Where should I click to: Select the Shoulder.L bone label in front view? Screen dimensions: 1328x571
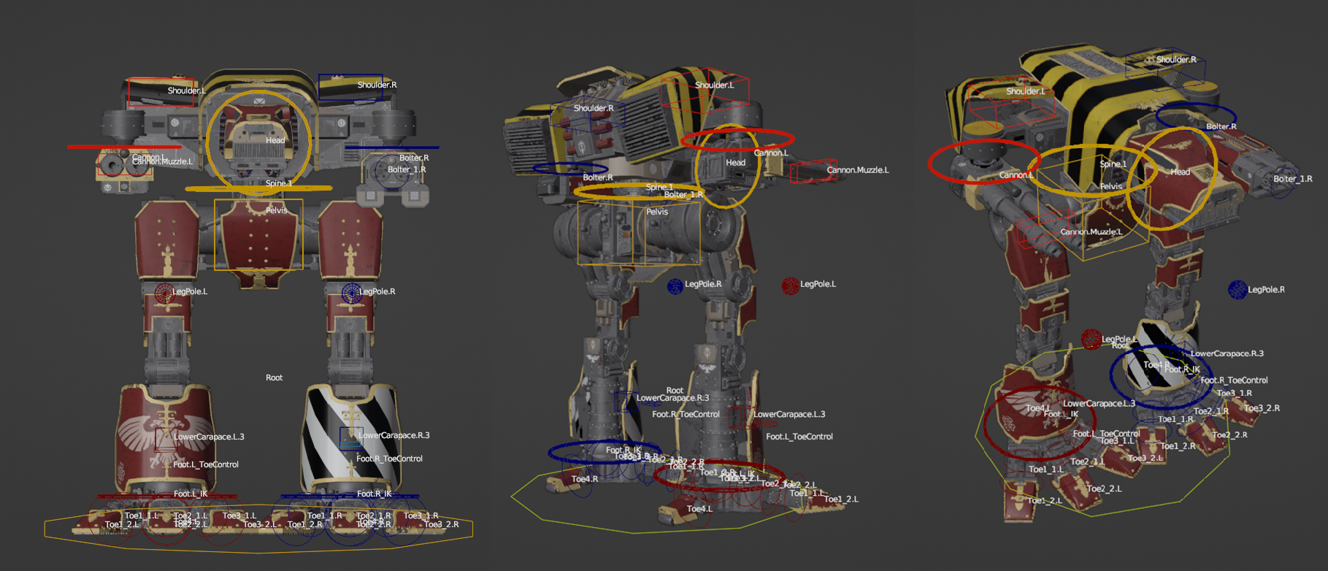tap(186, 91)
